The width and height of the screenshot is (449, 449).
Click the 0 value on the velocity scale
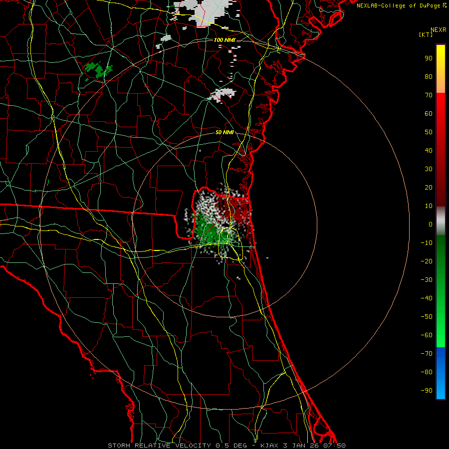(x=431, y=224)
